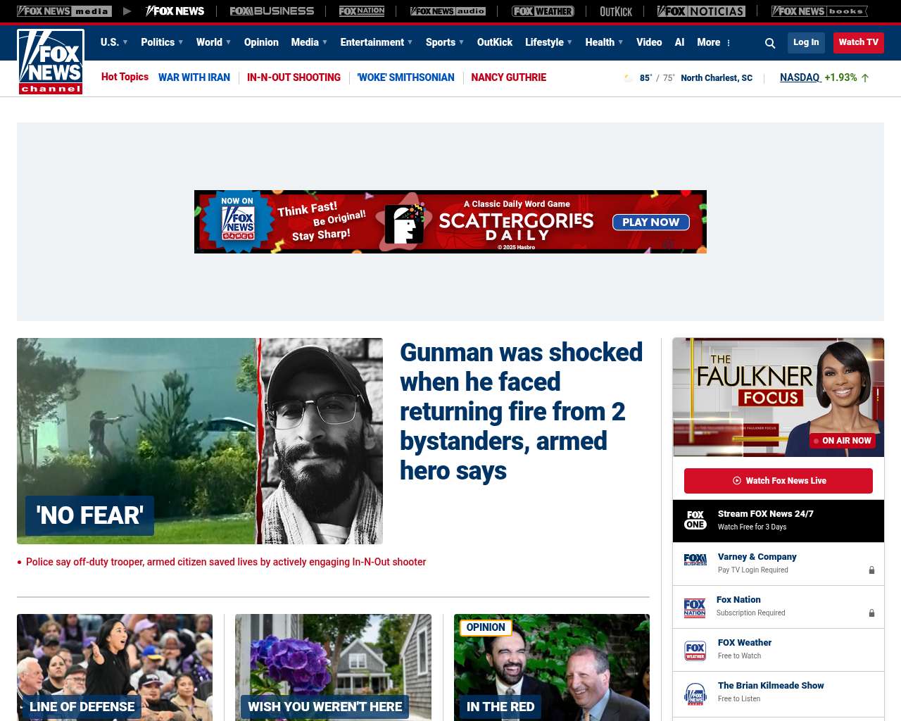Viewport: 901px width, 721px height.
Task: Open the 'NO FEAR' main story image
Action: click(x=200, y=441)
